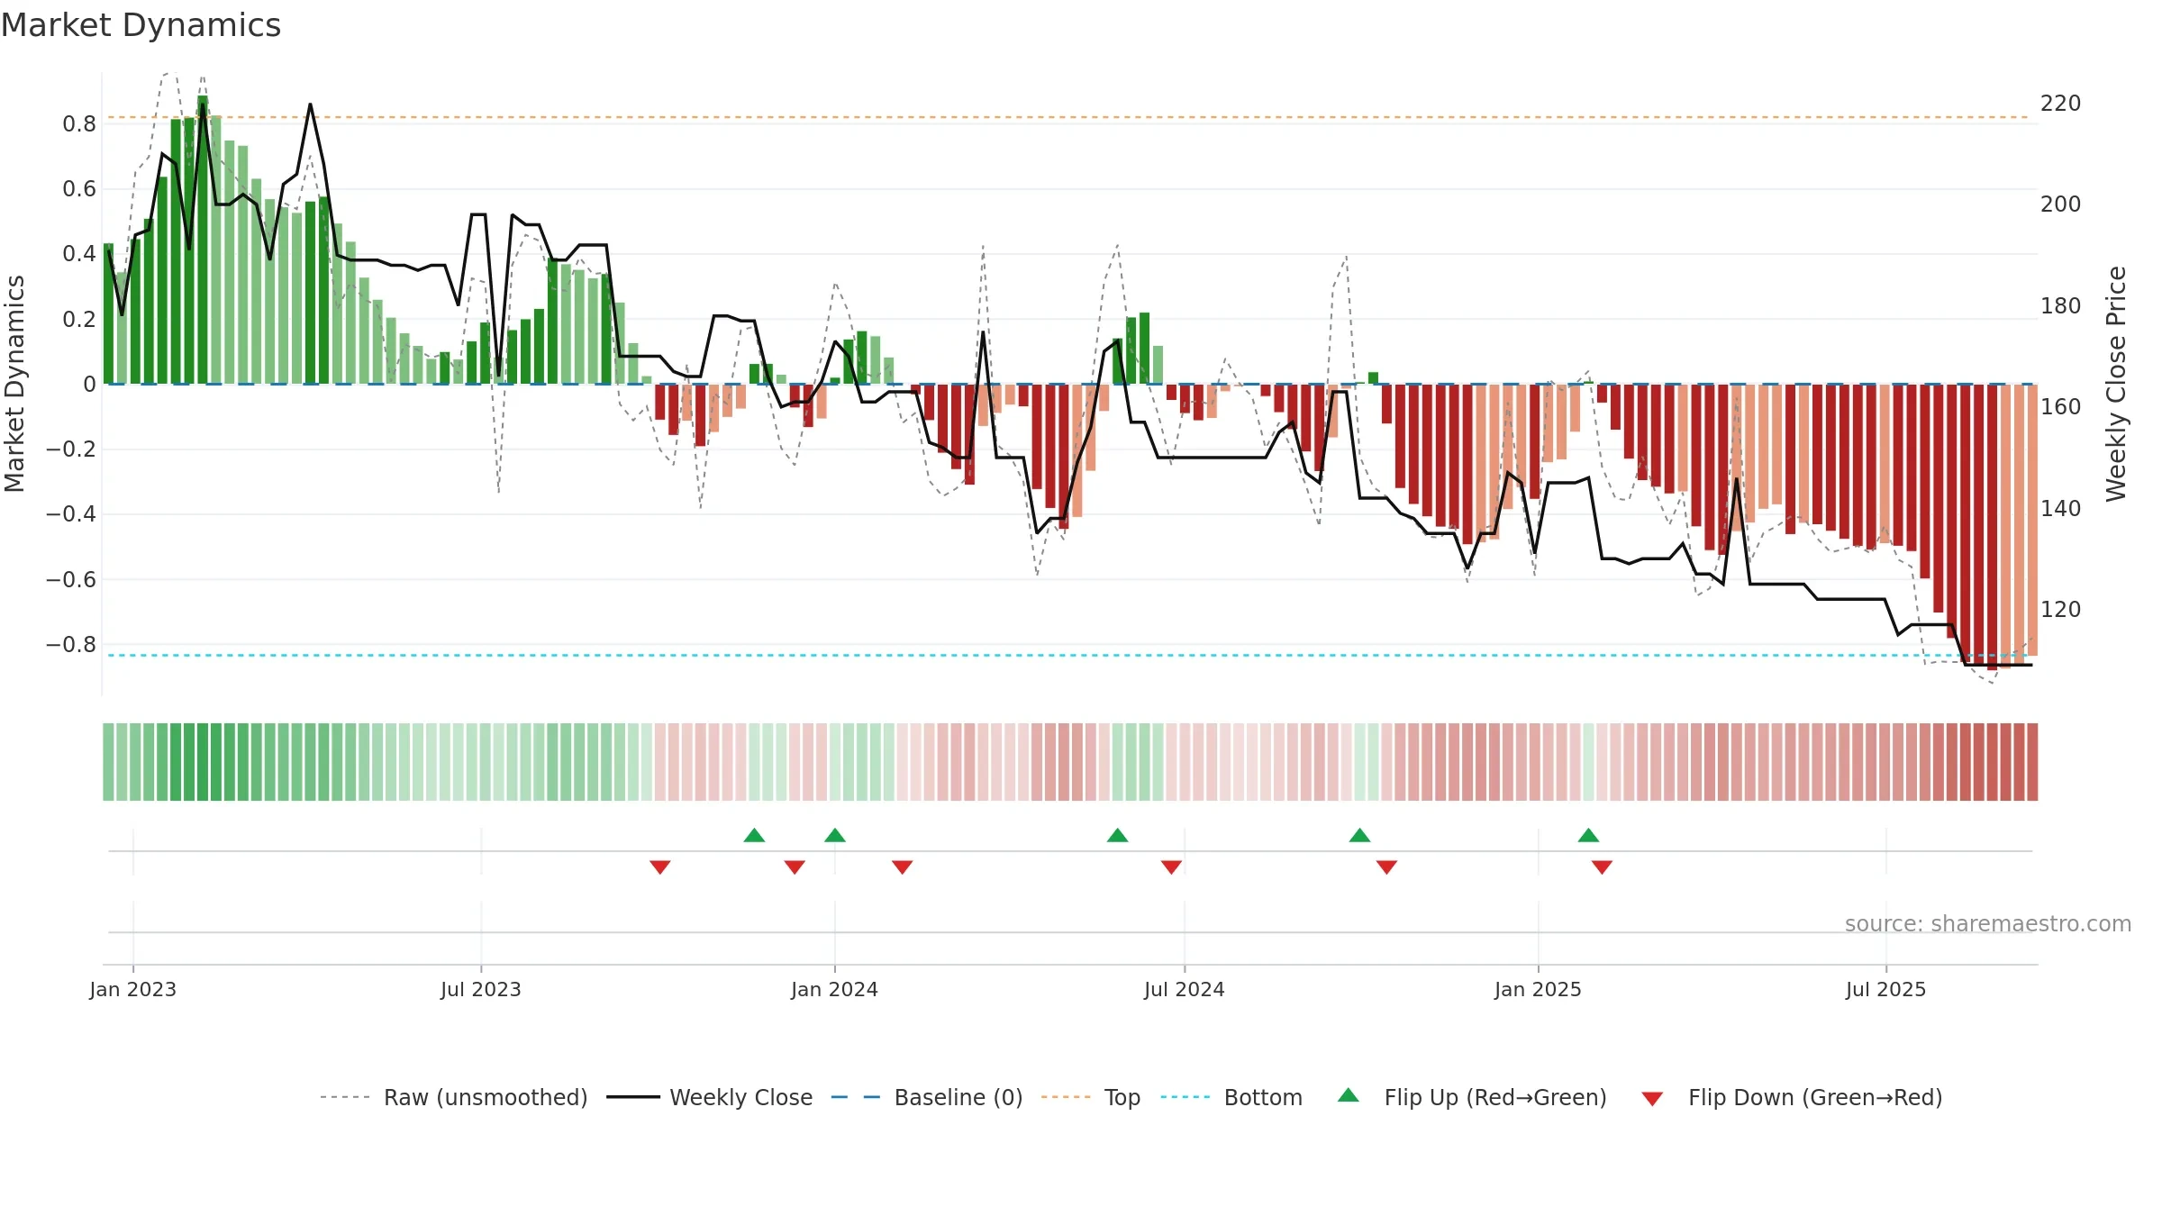This screenshot has height=1216, width=2162.
Task: Click the green flip-up marker before Jul 2024
Action: point(1118,835)
